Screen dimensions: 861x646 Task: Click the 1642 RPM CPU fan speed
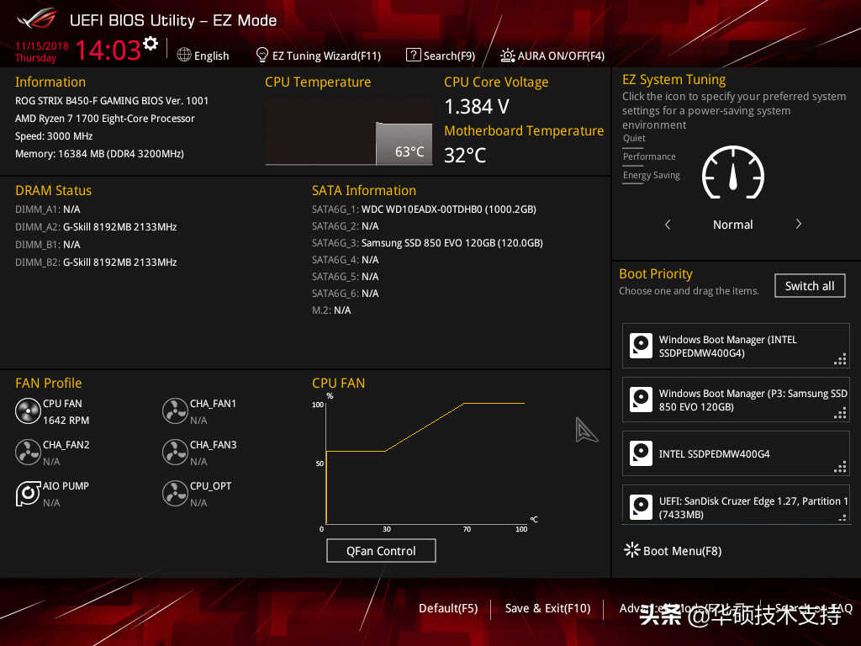pyautogui.click(x=66, y=421)
